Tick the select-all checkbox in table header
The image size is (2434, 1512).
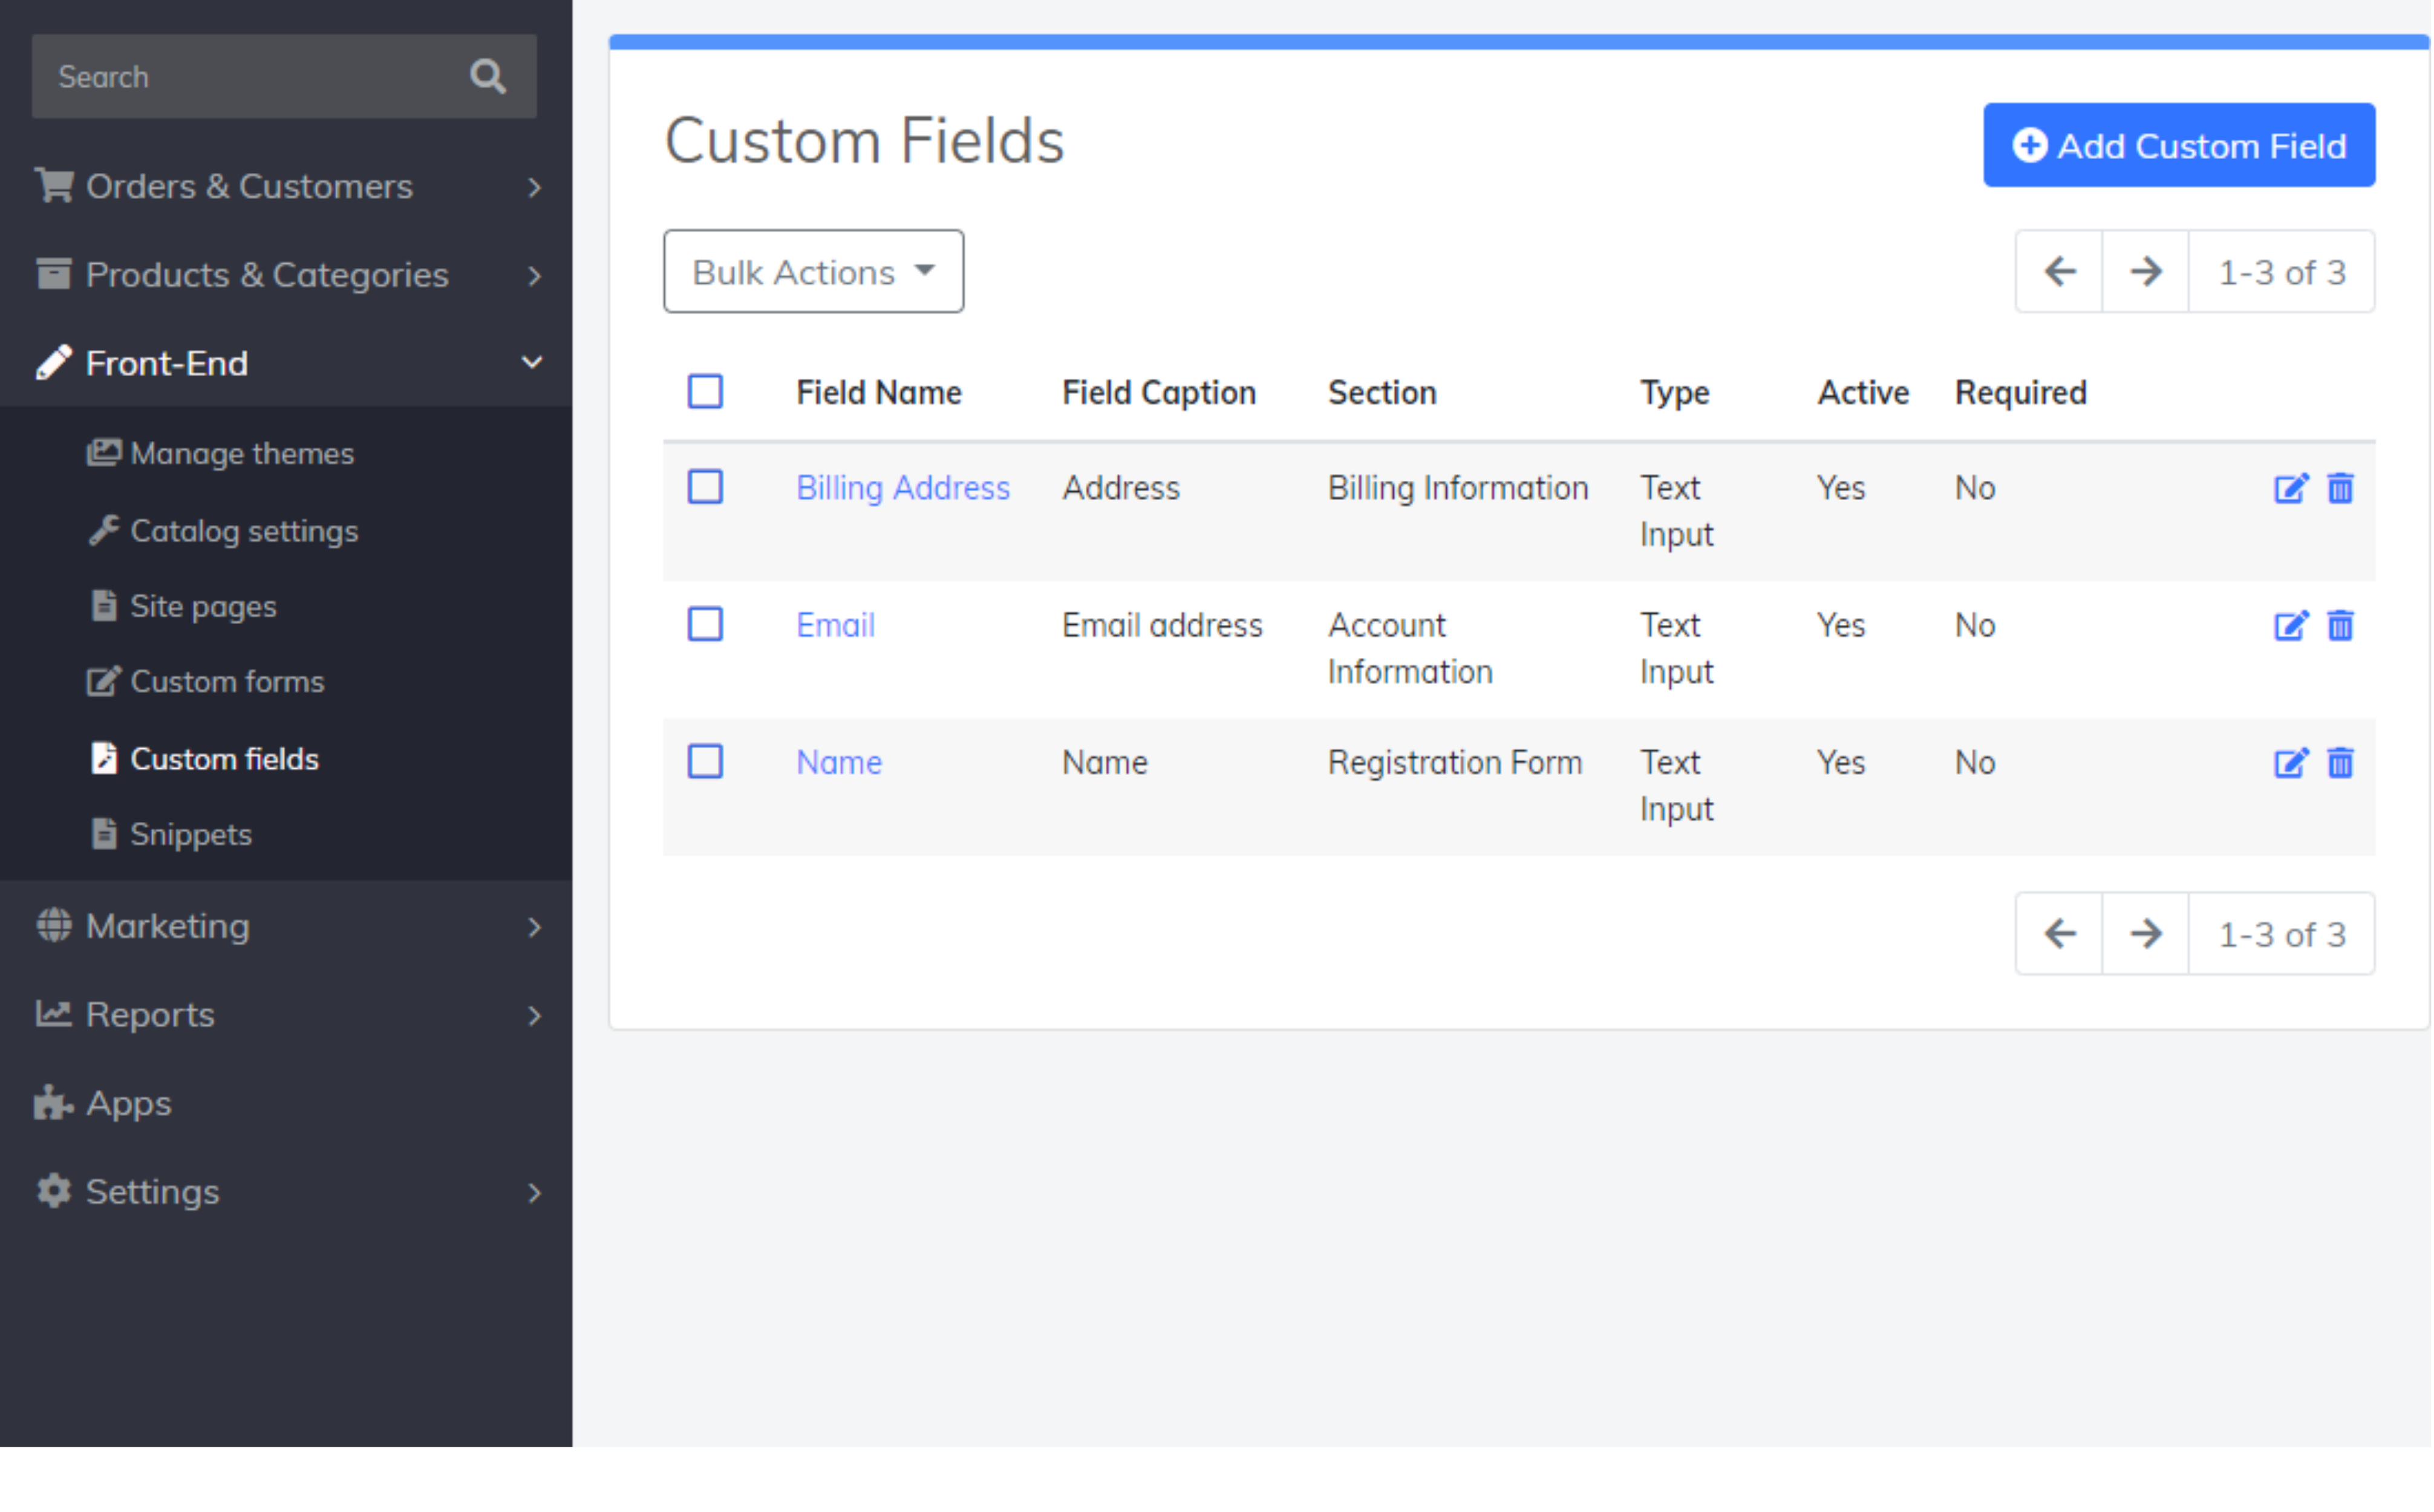(x=705, y=392)
